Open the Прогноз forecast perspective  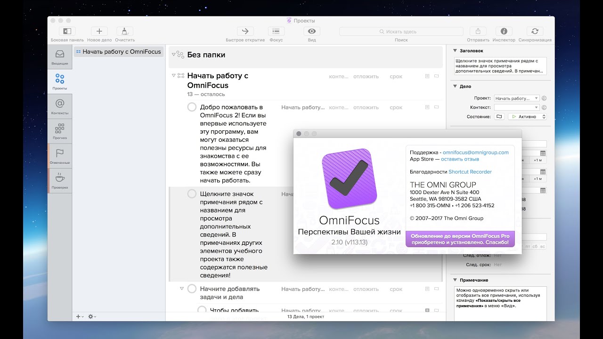(x=60, y=131)
